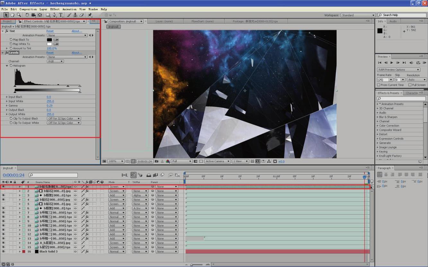Open the Channel RGB dropdown in Levels
Image resolution: width=428 pixels, height=267 pixels.
(x=55, y=61)
